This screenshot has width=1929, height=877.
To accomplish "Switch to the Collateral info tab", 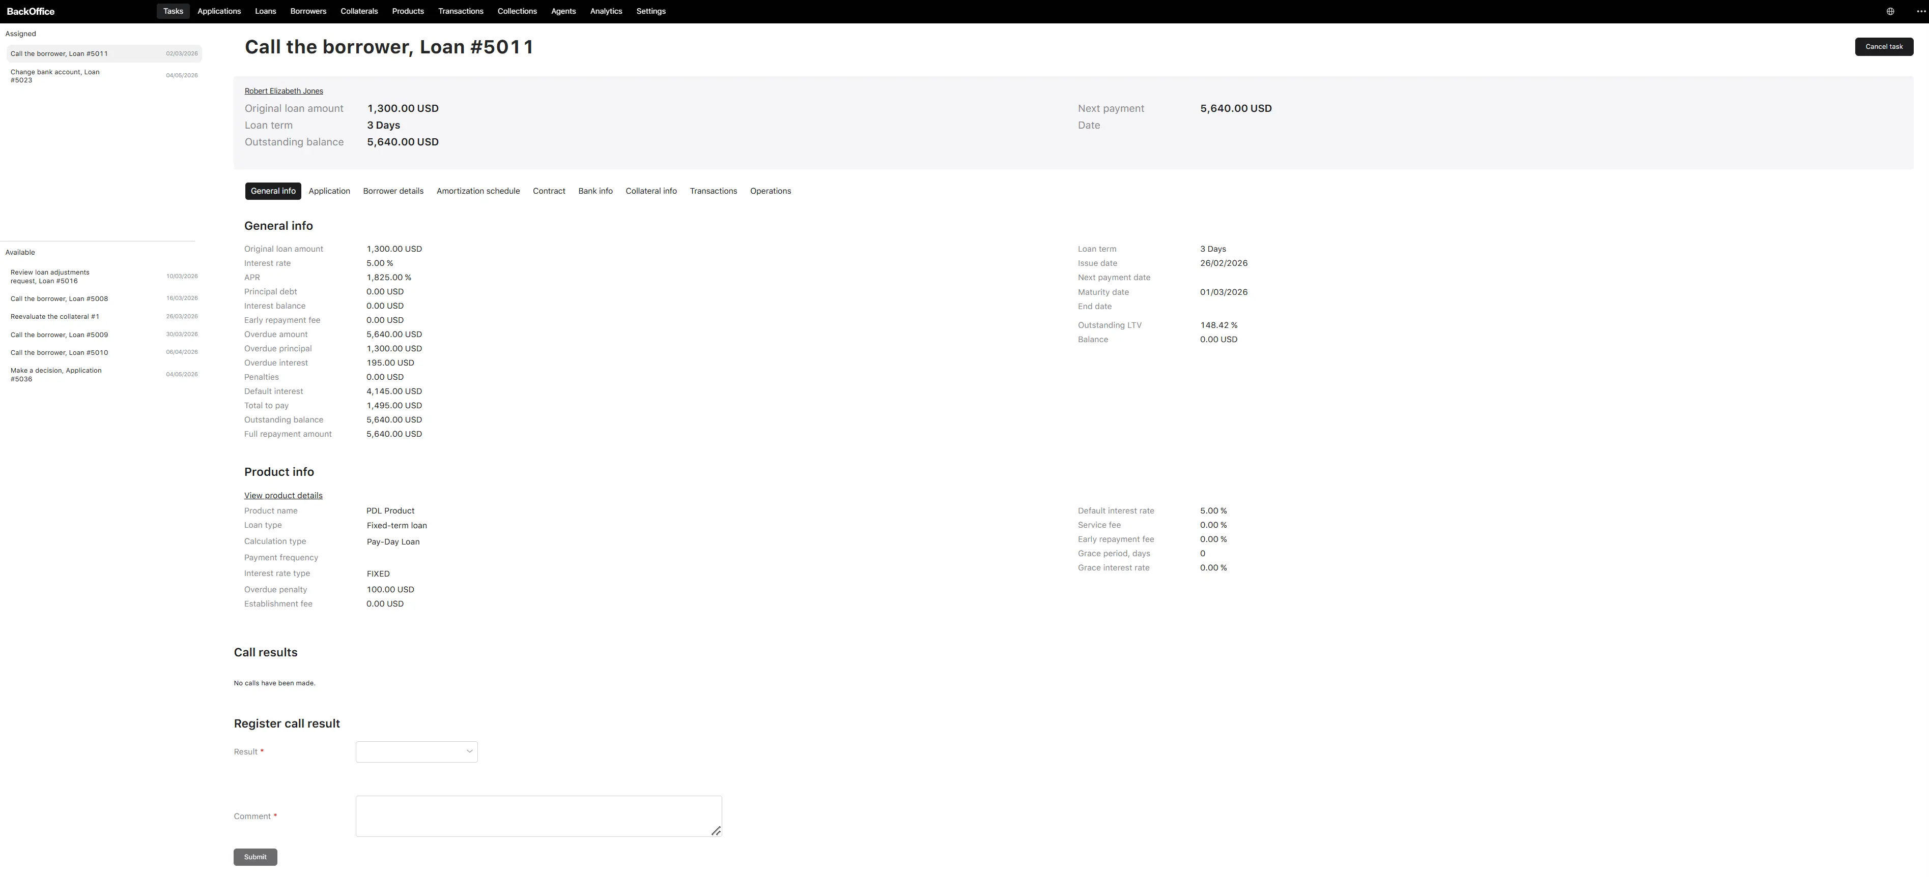I will [651, 191].
